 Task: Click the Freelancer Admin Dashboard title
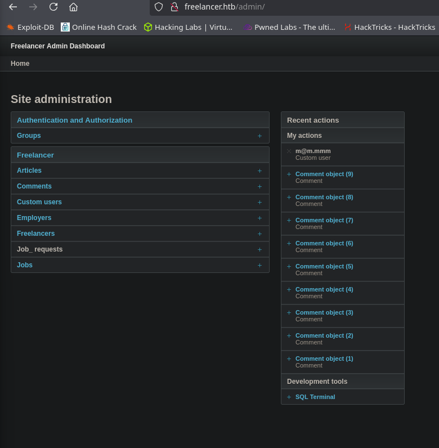58,46
